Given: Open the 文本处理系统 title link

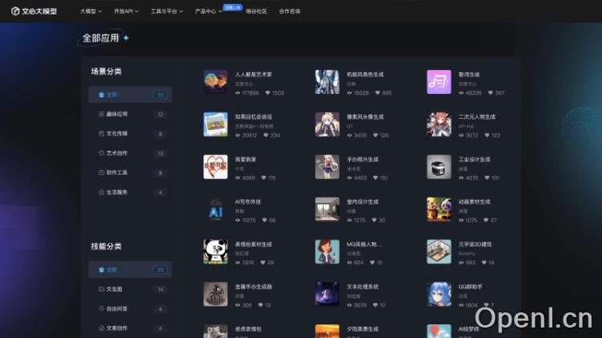Looking at the screenshot, I should (x=363, y=287).
